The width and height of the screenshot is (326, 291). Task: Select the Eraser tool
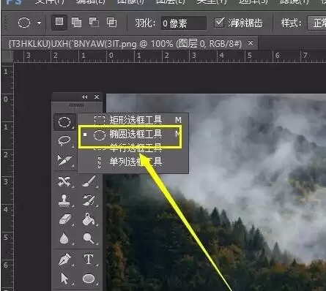(64, 219)
